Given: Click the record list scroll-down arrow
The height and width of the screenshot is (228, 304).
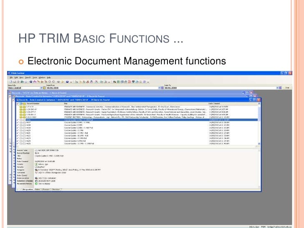Looking at the screenshot, I should (x=259, y=144).
